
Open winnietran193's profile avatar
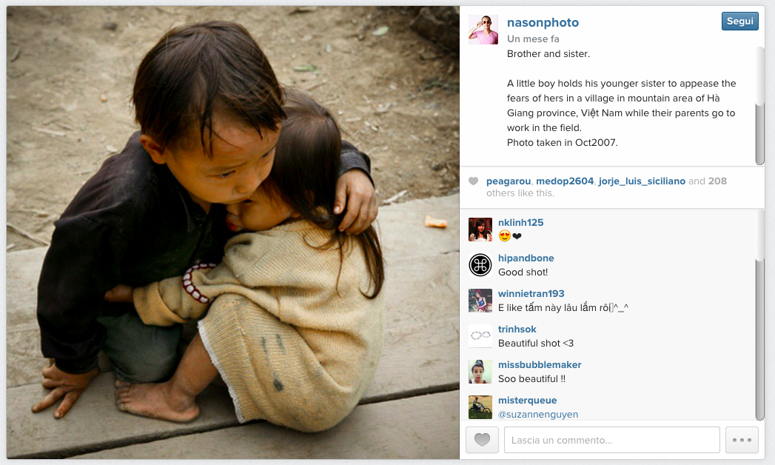pos(480,301)
